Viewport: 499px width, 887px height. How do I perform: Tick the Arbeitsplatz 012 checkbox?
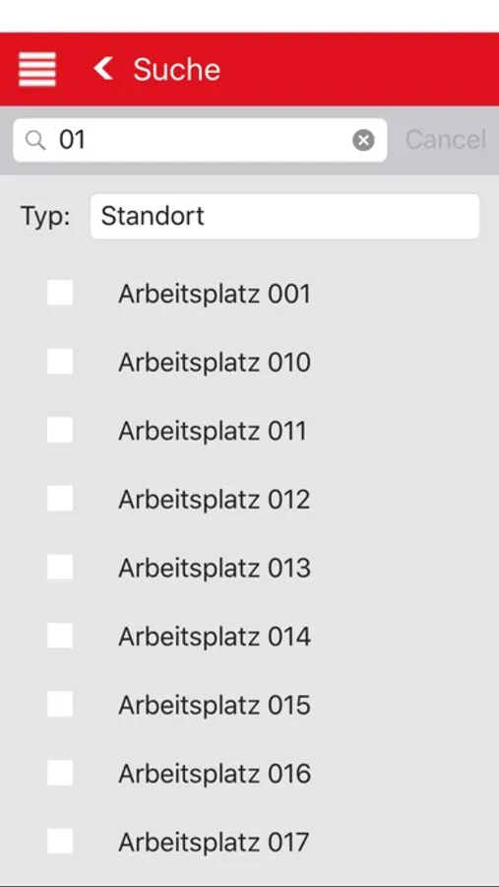(x=60, y=499)
